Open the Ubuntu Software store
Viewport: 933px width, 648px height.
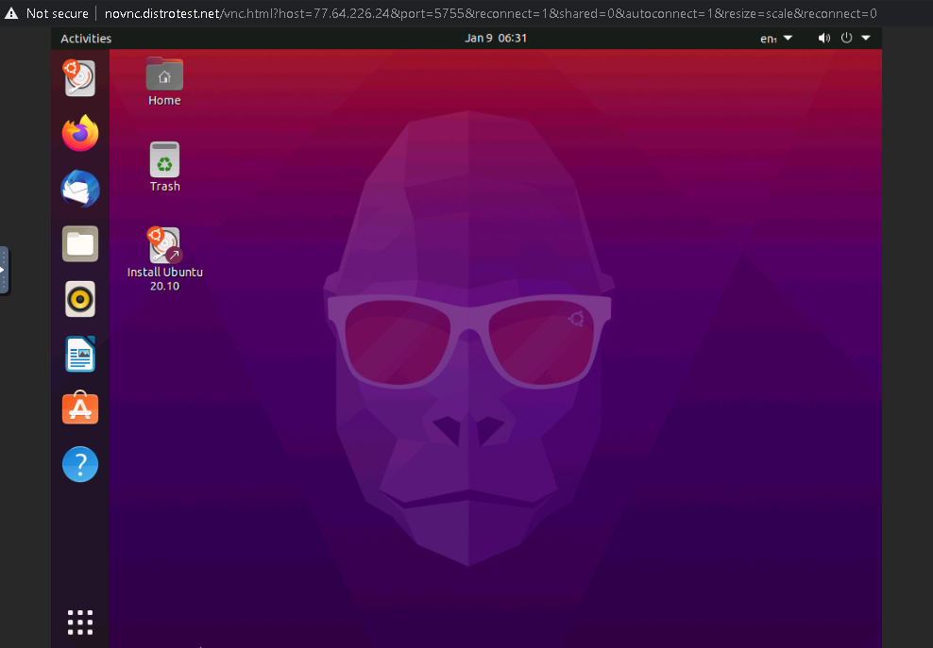(x=80, y=408)
